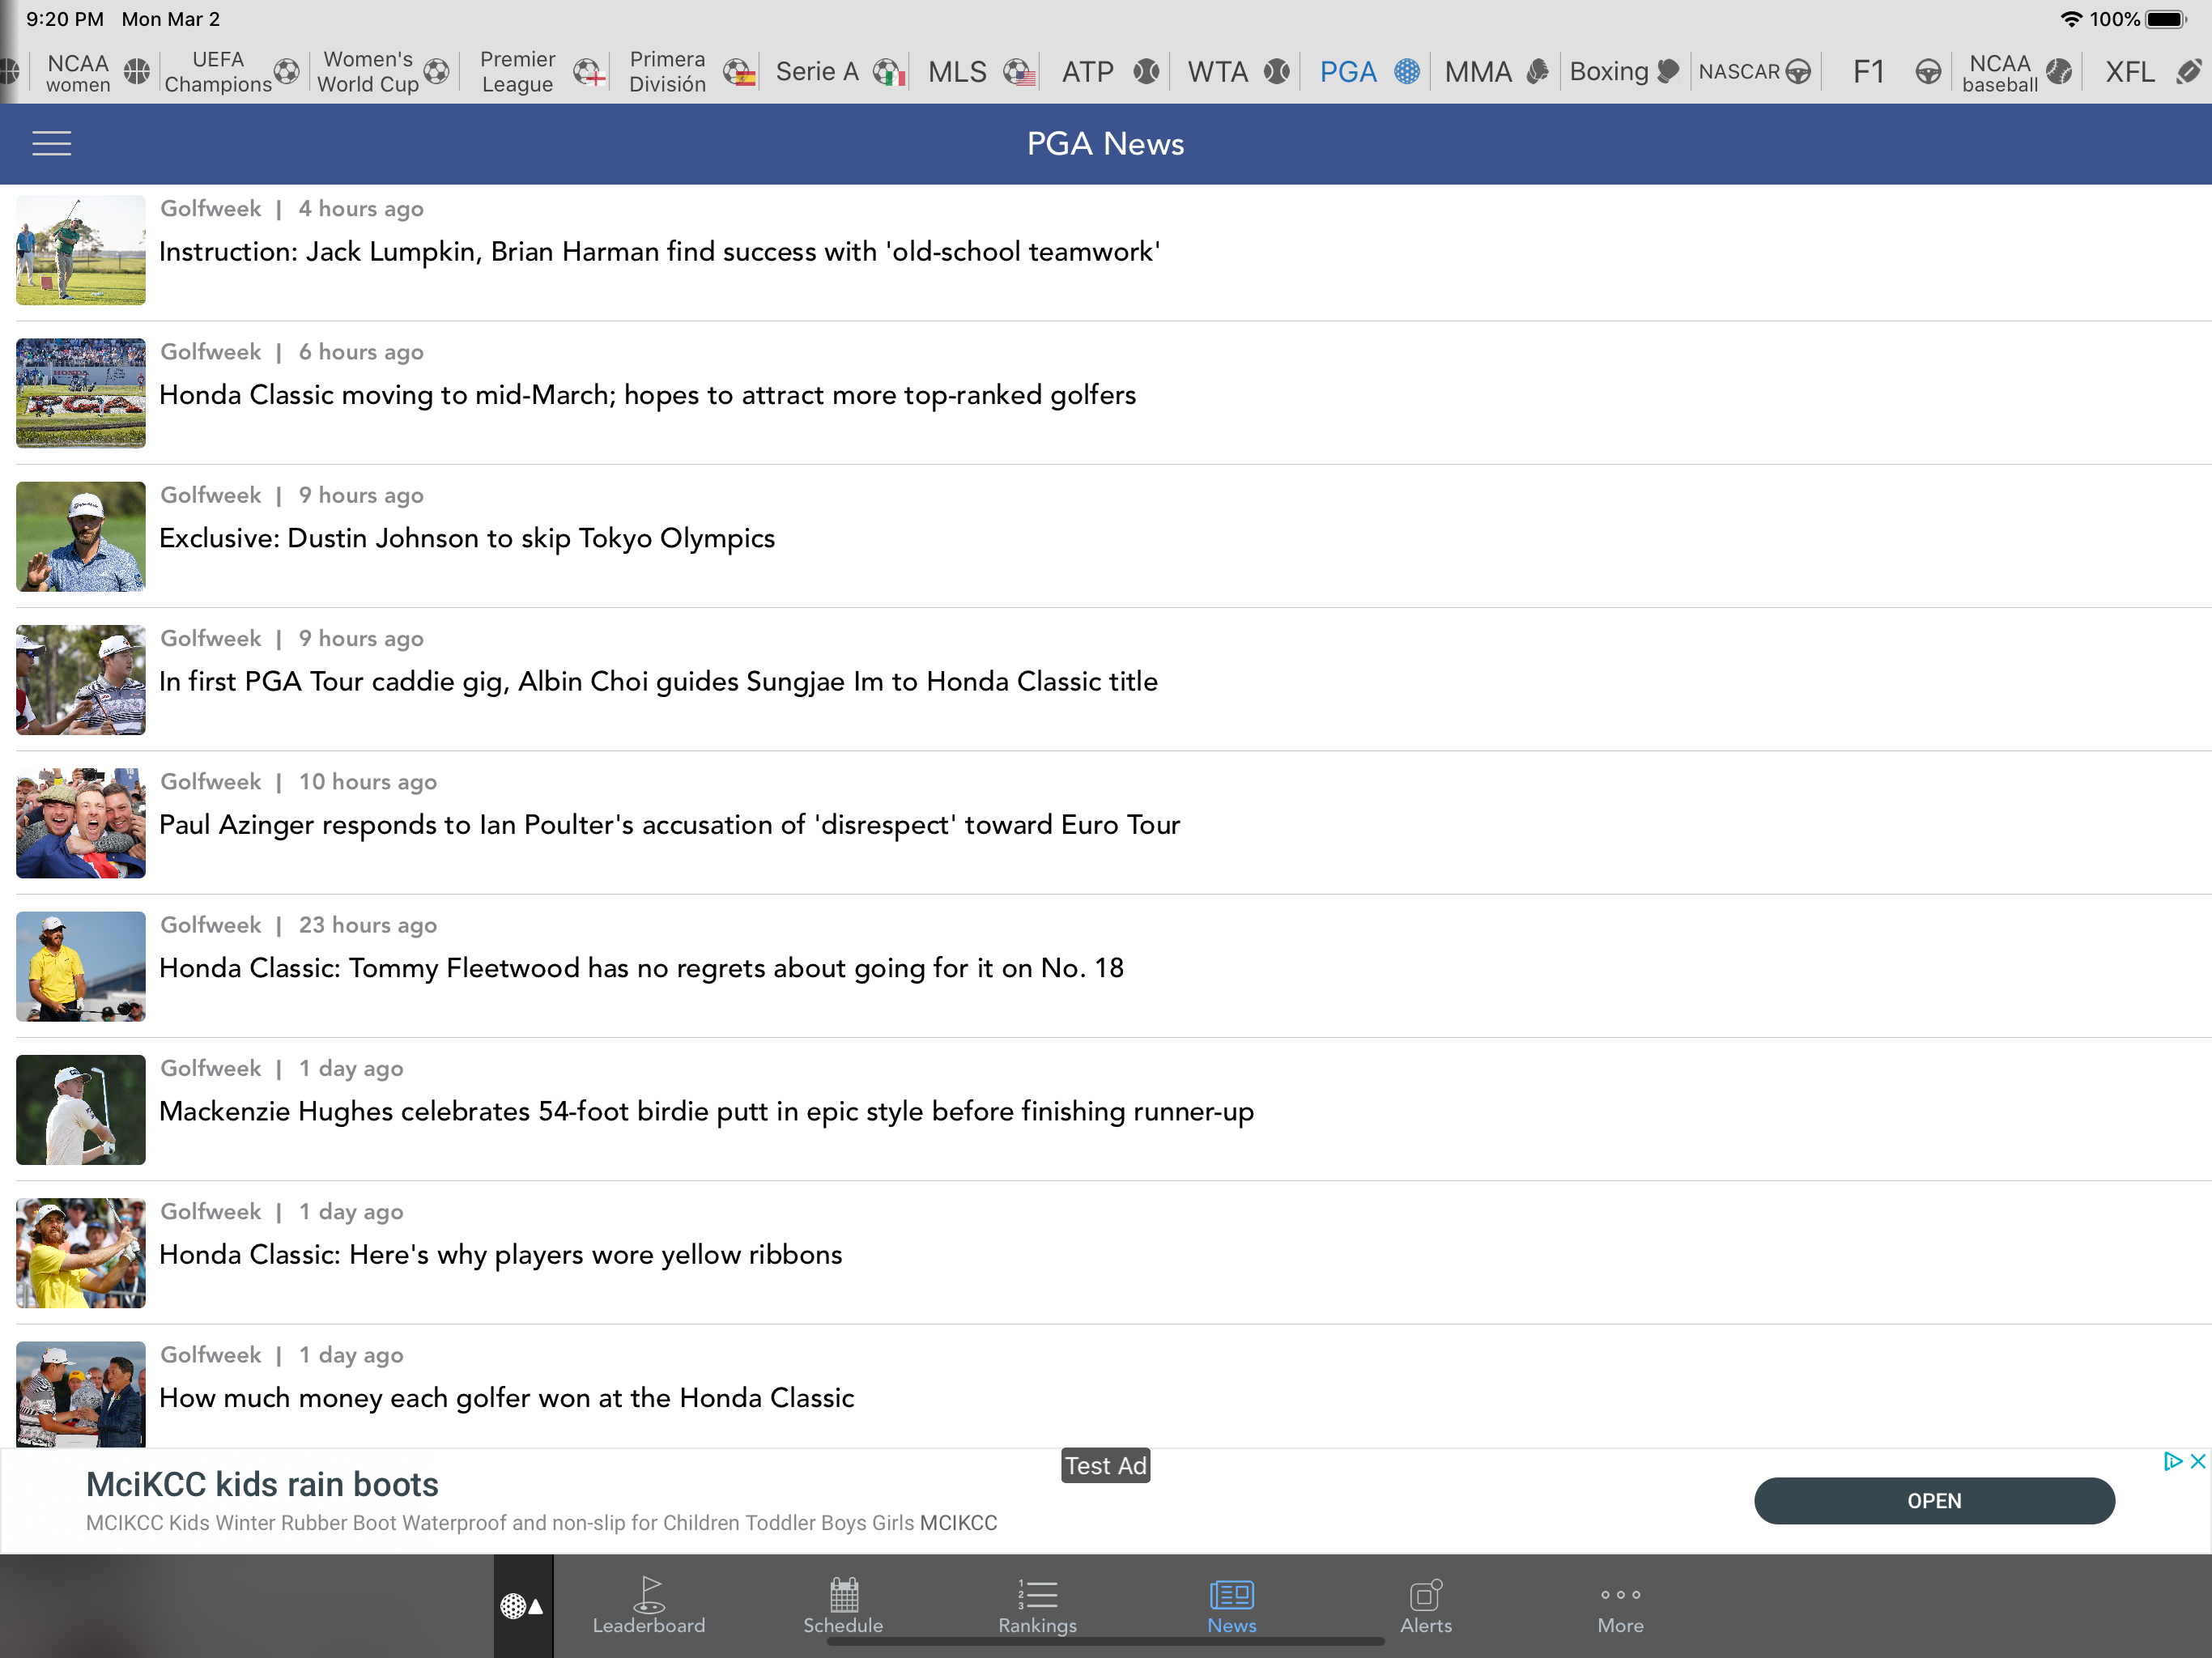Screen dimensions: 2212x1658
Task: Expand the golf ball sport switcher
Action: click(x=522, y=1606)
